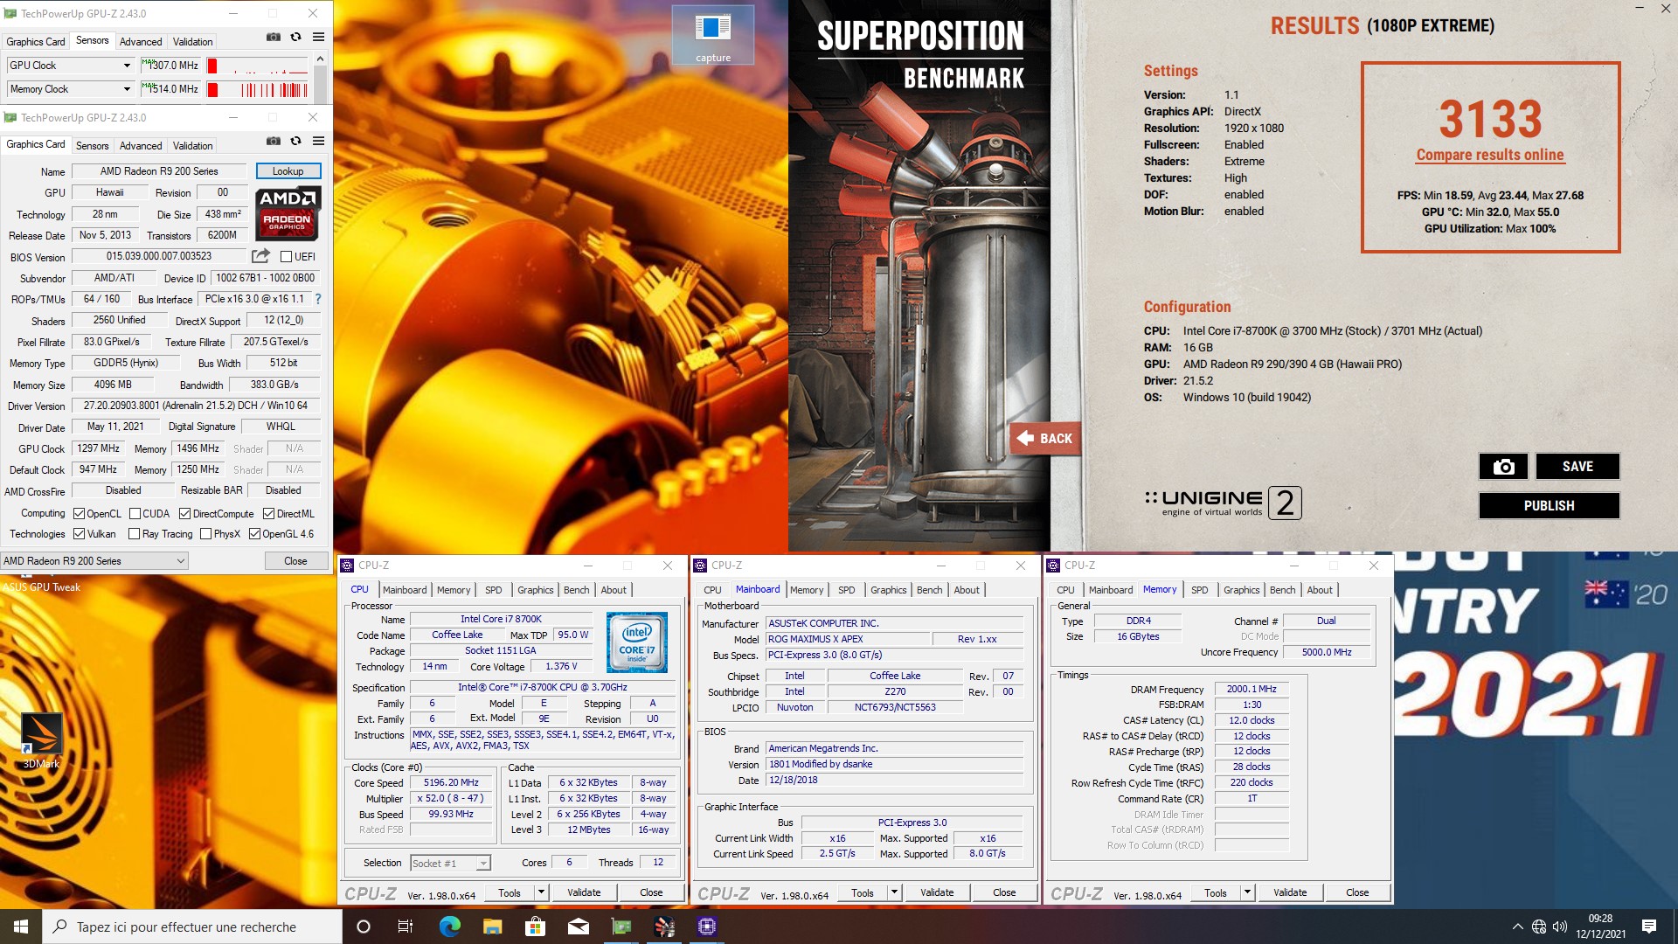
Task: Open Bench tab in CPU-Z Mainboard window
Action: [929, 590]
